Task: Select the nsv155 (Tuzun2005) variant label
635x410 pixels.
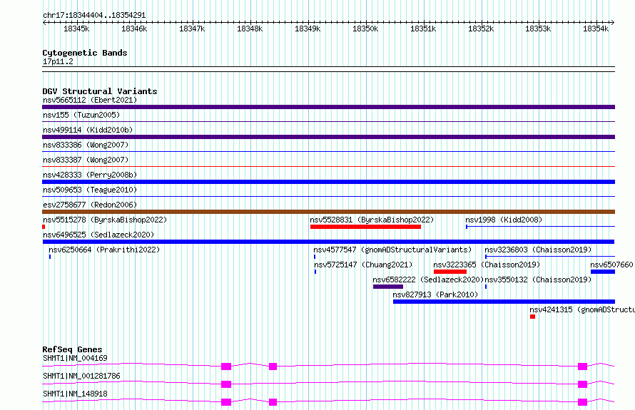Action: 81,115
